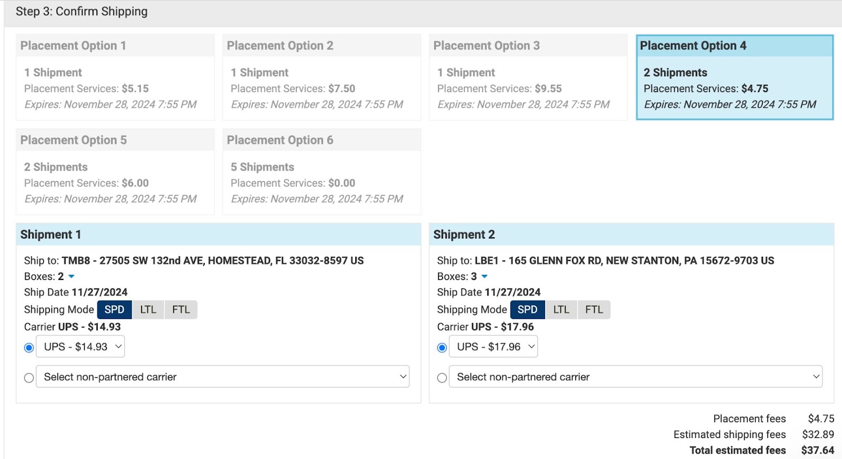This screenshot has height=459, width=842.
Task: Click Placement Services $7.50 in Option 2
Action: (x=293, y=89)
